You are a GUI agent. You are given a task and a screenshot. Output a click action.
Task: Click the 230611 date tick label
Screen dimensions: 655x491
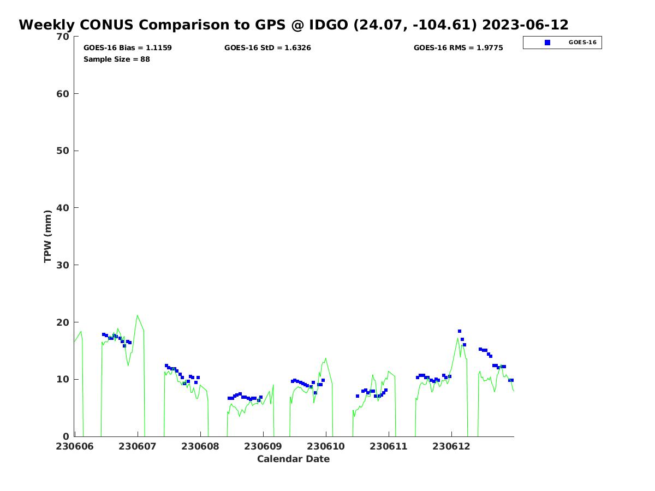(389, 446)
